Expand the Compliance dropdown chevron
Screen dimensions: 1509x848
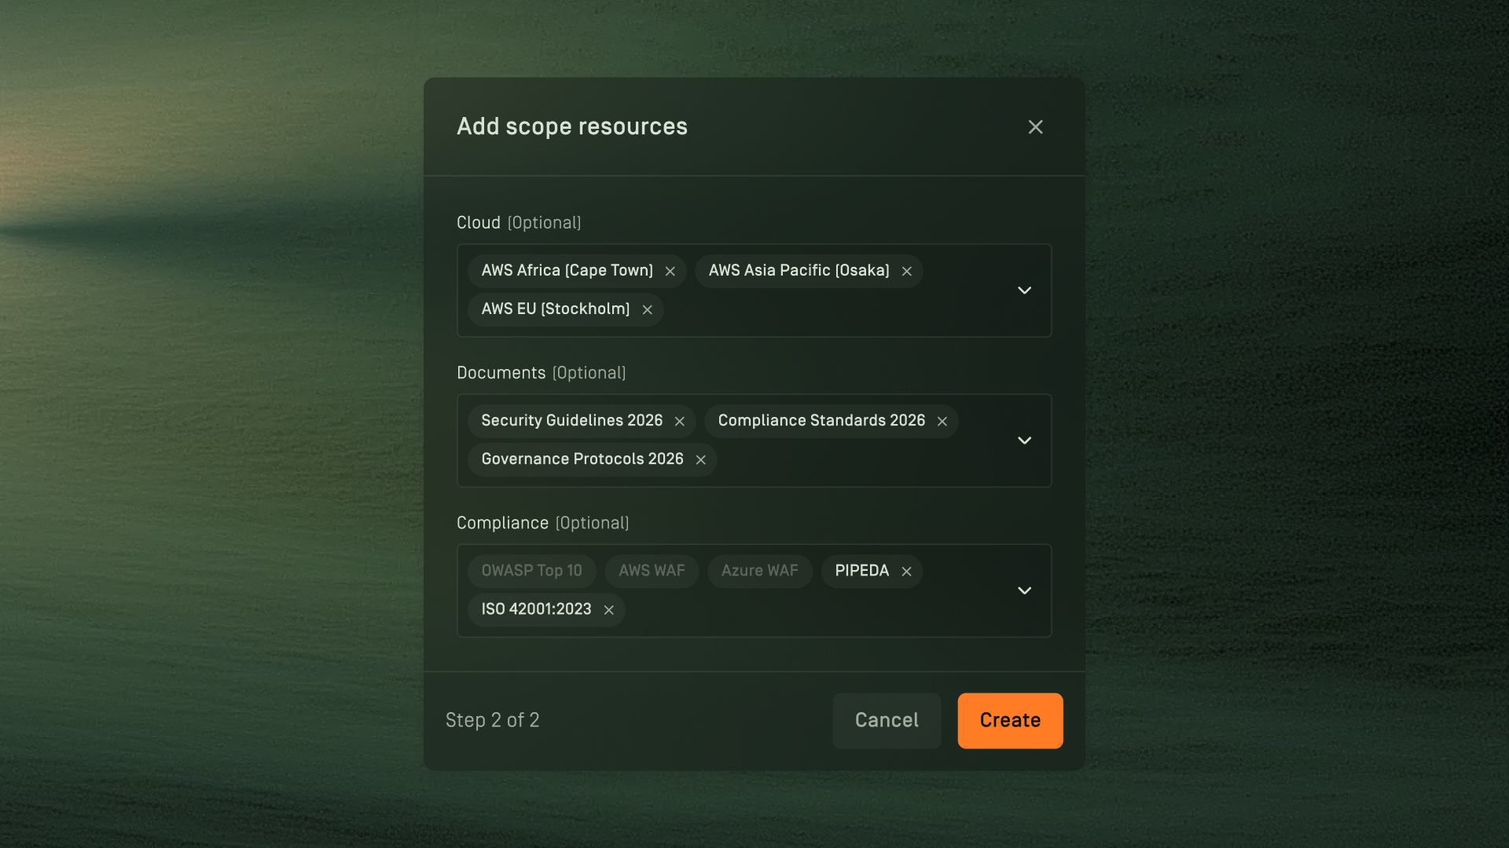(1024, 590)
